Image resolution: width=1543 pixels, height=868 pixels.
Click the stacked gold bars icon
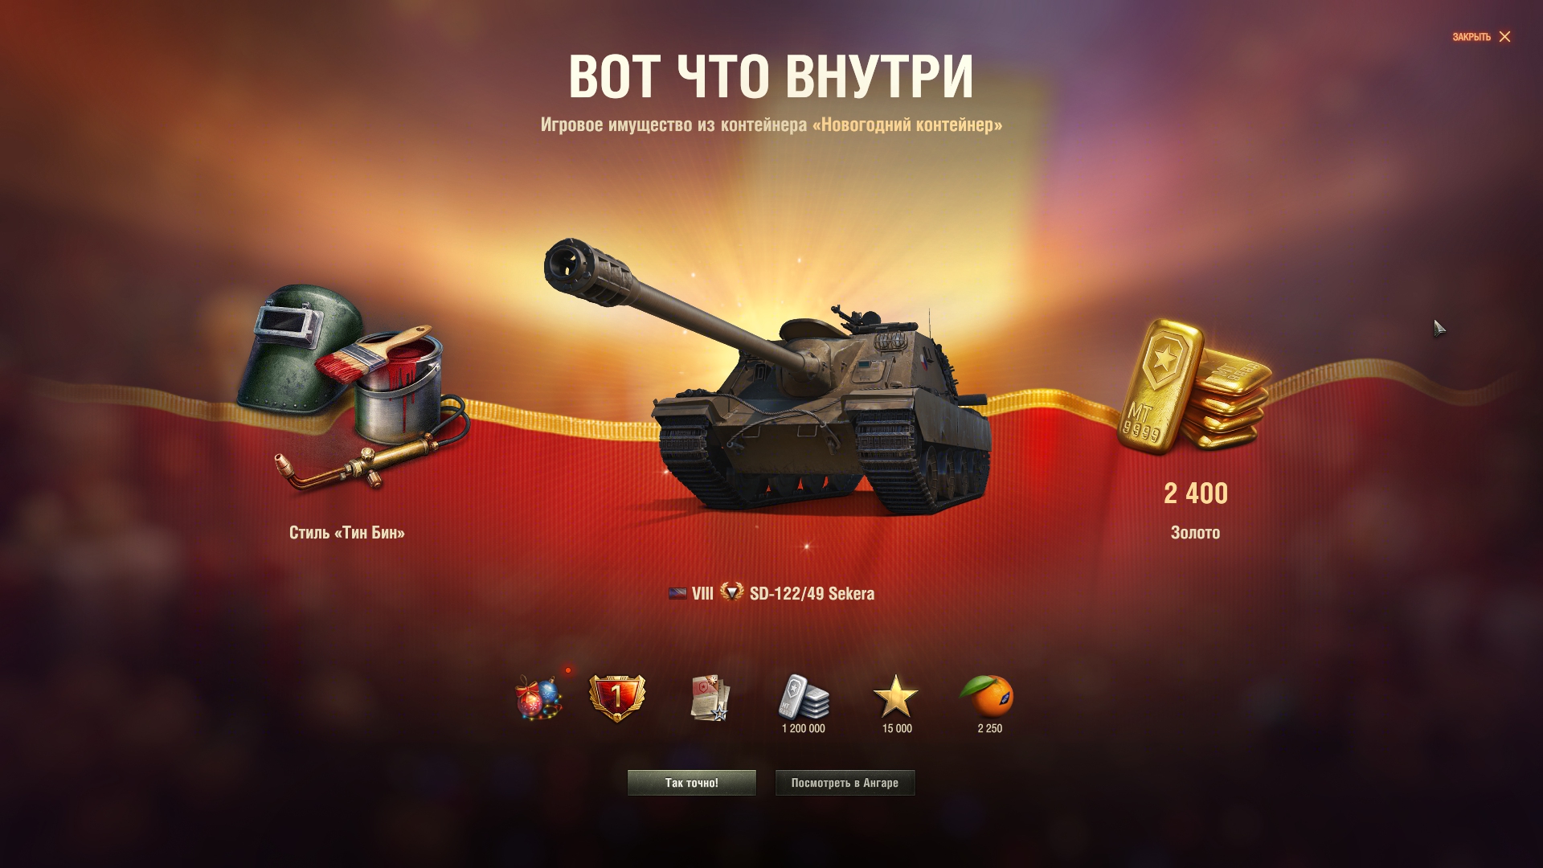click(x=1194, y=387)
